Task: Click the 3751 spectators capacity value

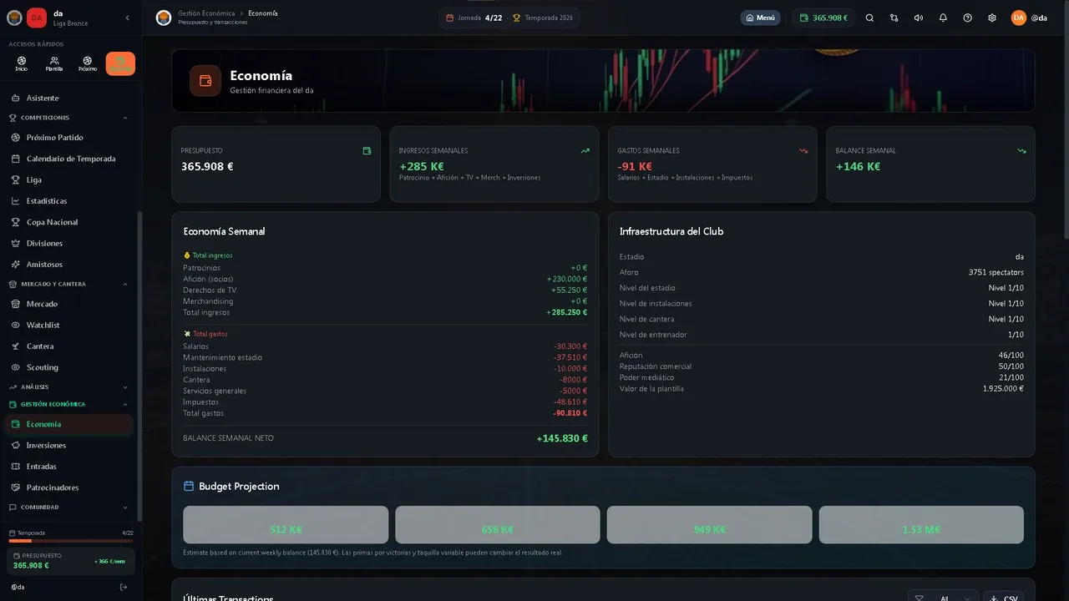Action: tap(996, 272)
